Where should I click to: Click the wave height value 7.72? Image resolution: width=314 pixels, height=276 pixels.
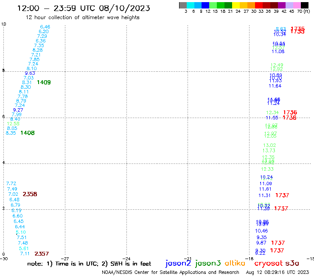pyautogui.click(x=11, y=183)
